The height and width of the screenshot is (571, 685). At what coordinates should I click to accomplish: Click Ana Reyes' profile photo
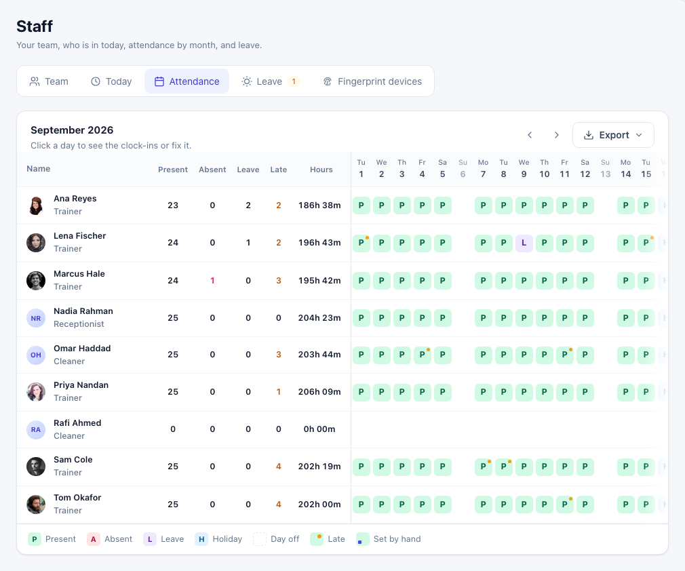point(36,205)
